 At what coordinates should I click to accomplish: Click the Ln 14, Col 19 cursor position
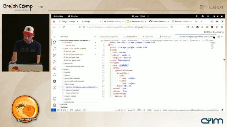click(121, 110)
